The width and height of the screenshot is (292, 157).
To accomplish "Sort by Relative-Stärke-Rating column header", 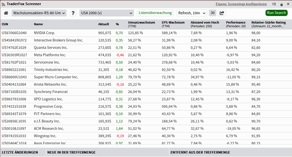I will pyautogui.click(x=269, y=24).
